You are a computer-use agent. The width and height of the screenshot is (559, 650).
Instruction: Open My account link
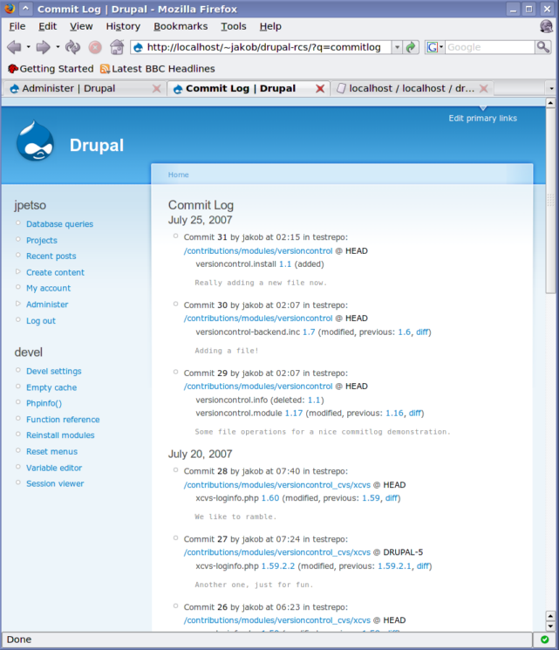tap(48, 288)
